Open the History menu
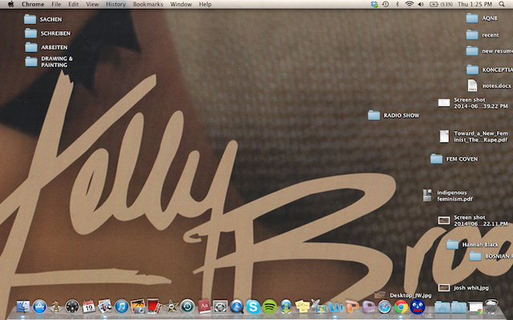This screenshot has width=513, height=320. pyautogui.click(x=115, y=5)
